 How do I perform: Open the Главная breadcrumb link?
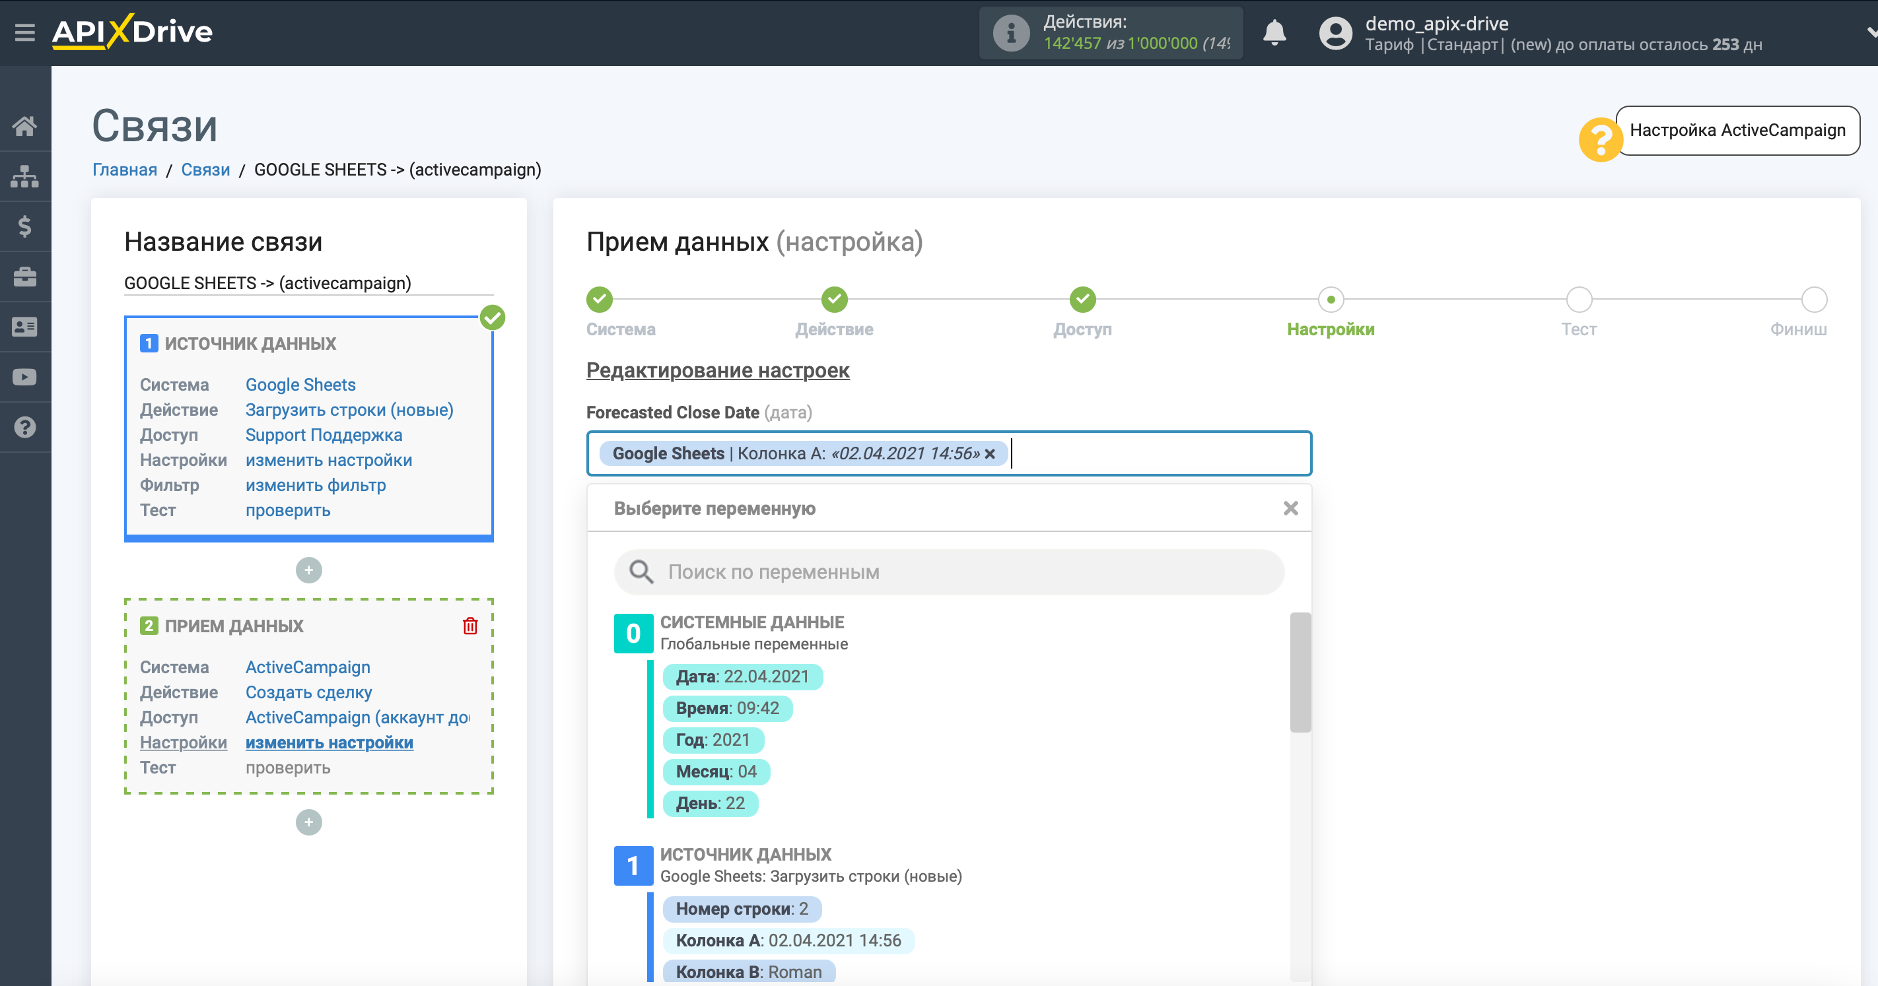click(x=125, y=170)
